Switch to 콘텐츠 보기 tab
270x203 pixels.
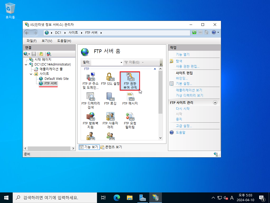(x=111, y=147)
